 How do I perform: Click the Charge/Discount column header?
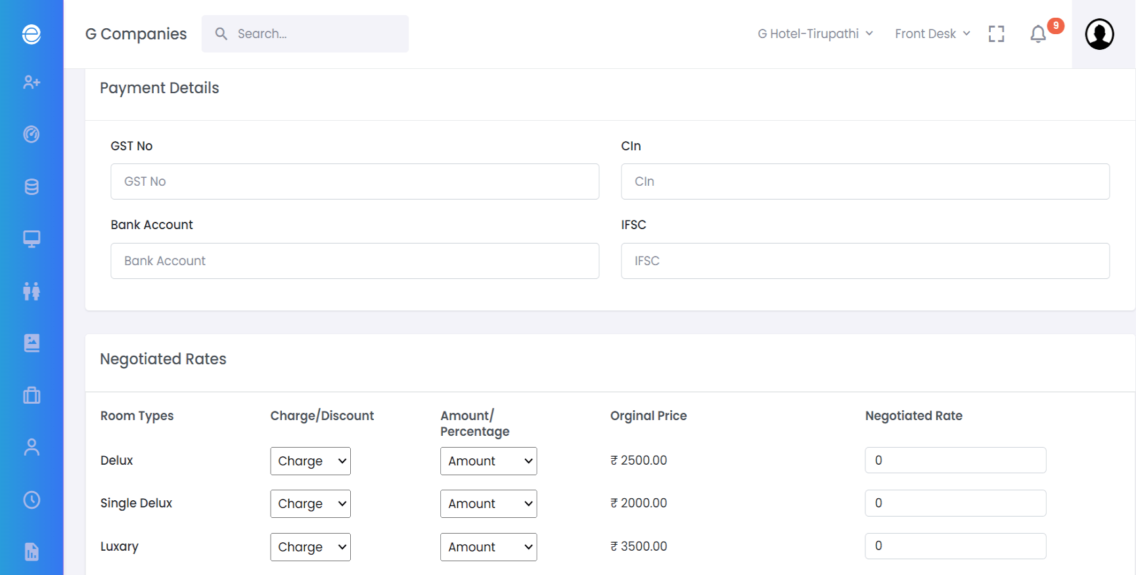322,415
